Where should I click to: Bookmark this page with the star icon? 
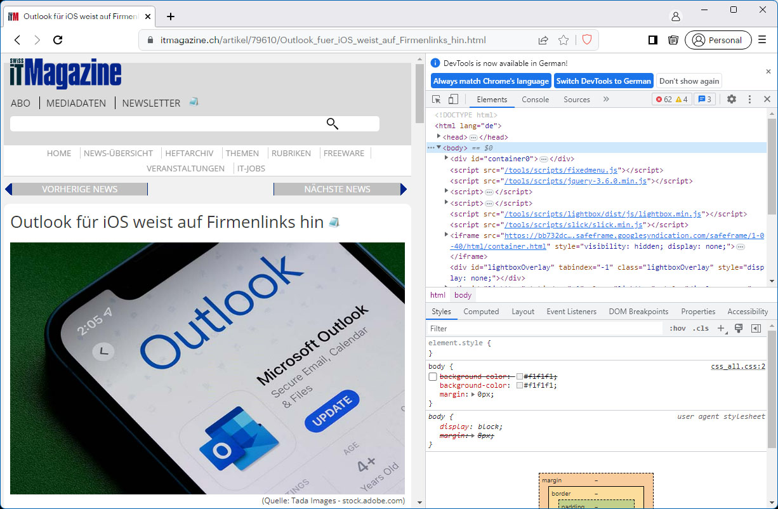click(x=564, y=40)
